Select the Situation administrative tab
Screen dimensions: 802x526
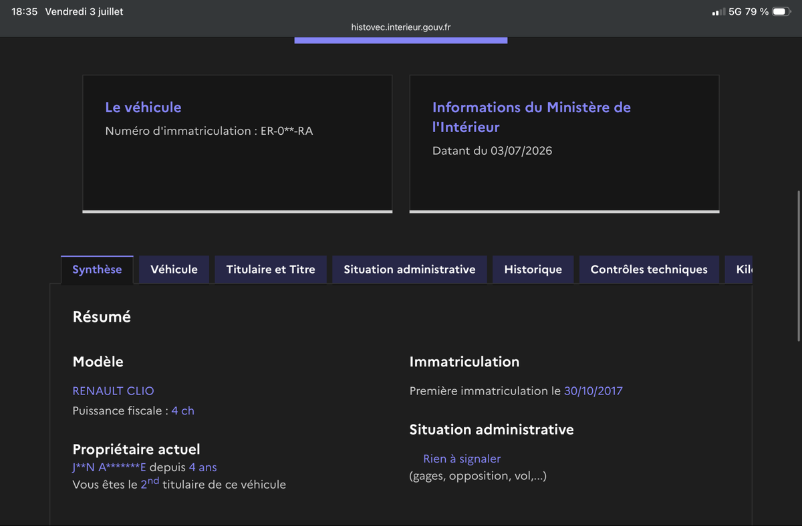click(x=410, y=270)
